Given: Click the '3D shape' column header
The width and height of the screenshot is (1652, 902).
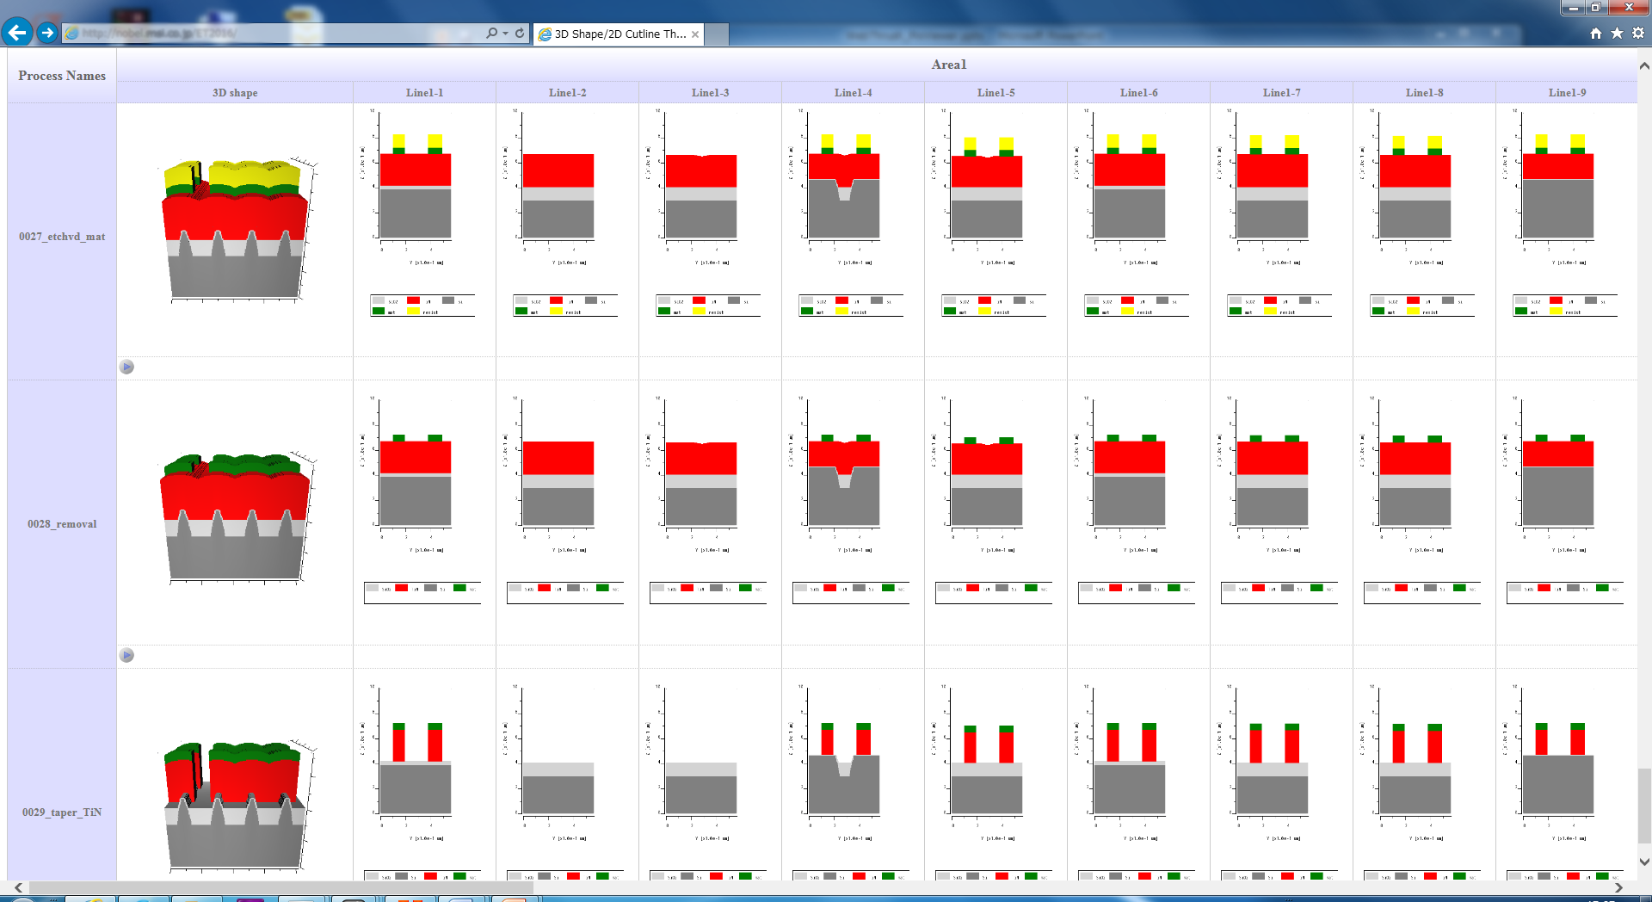Looking at the screenshot, I should pyautogui.click(x=235, y=93).
